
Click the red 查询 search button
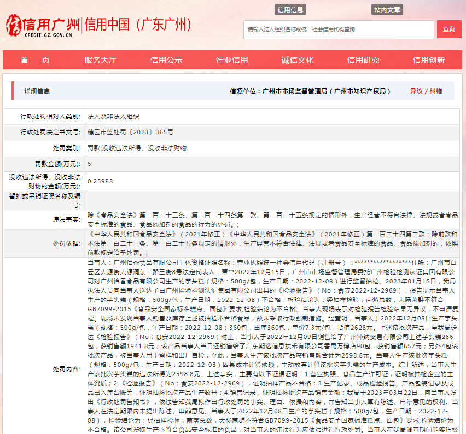click(448, 29)
